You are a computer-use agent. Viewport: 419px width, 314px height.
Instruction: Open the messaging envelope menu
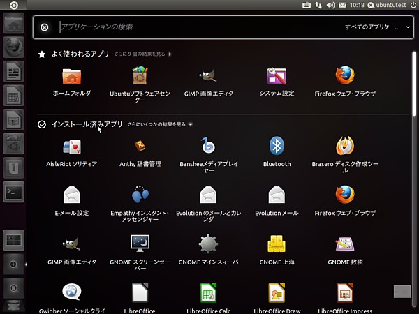click(x=343, y=5)
